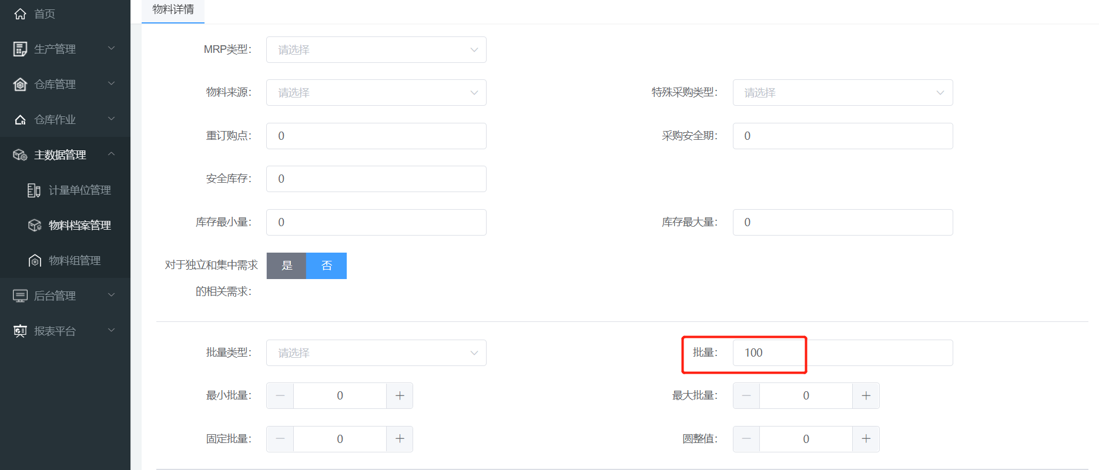
Task: Click the 仓库管理 warehouse icon
Action: click(x=20, y=85)
